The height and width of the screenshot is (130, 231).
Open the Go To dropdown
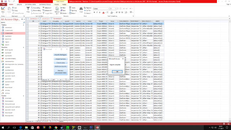[88, 10]
